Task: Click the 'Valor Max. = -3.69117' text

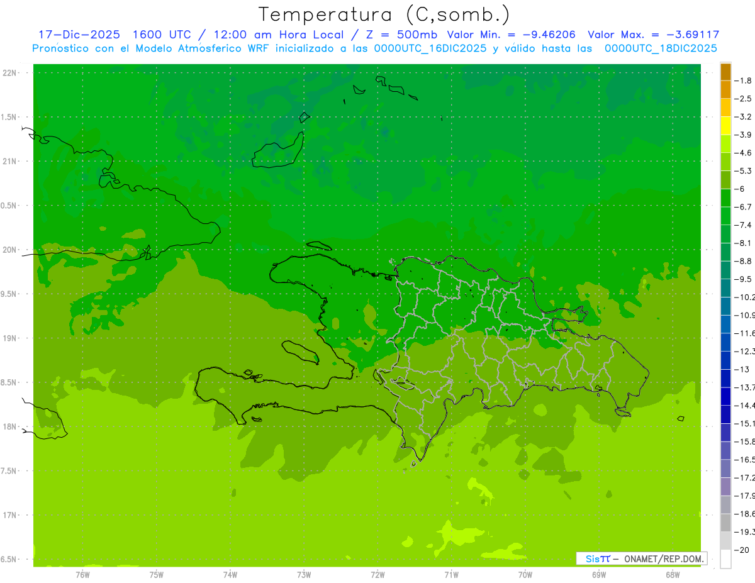Action: pyautogui.click(x=653, y=35)
